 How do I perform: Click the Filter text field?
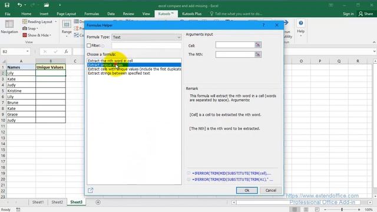coord(147,46)
